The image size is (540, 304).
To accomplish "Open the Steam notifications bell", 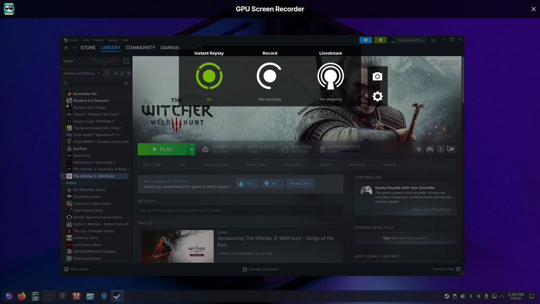I will 381,40.
